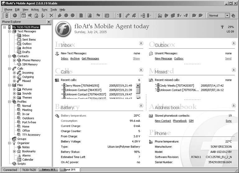Click the disconnect (X circle) toolbar icon

[15, 15]
